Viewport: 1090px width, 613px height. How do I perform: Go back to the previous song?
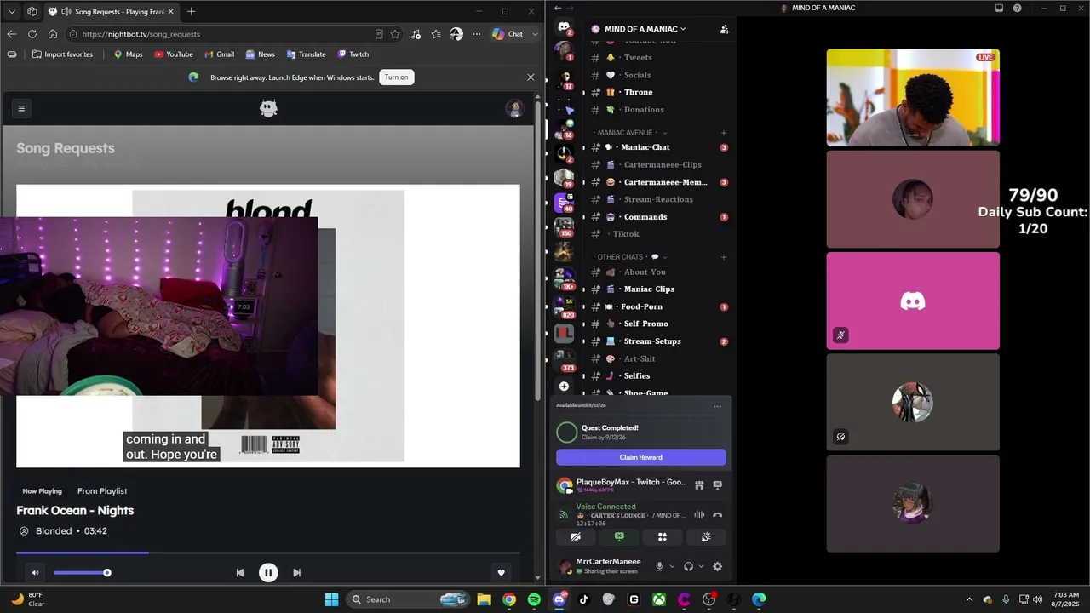(240, 573)
